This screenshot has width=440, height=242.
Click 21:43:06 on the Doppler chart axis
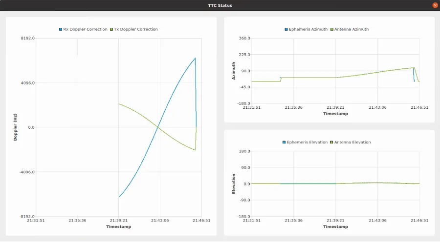point(160,221)
